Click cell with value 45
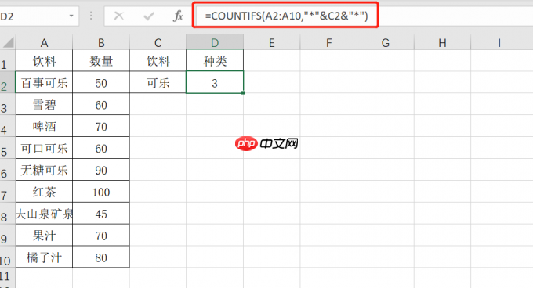This screenshot has height=288, width=533. pos(101,214)
